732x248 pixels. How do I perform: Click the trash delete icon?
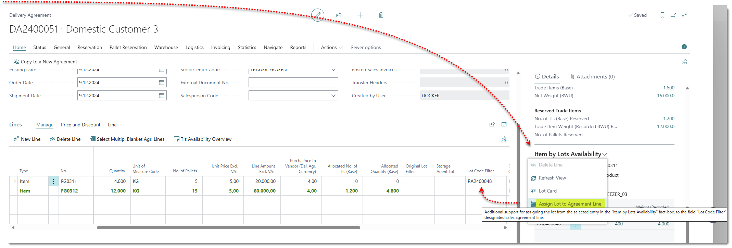381,15
